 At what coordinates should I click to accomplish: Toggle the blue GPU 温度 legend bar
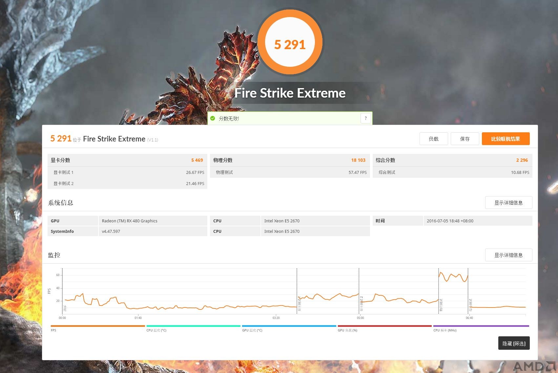(289, 326)
